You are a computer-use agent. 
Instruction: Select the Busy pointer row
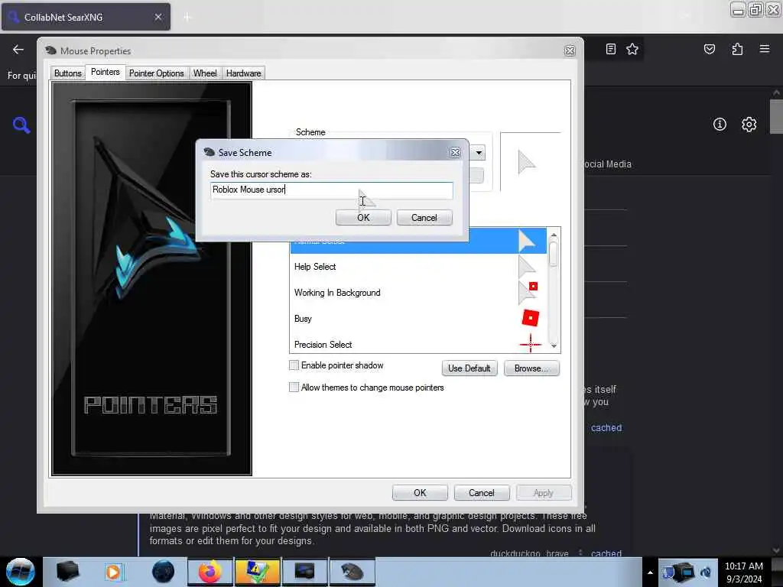pyautogui.click(x=417, y=319)
